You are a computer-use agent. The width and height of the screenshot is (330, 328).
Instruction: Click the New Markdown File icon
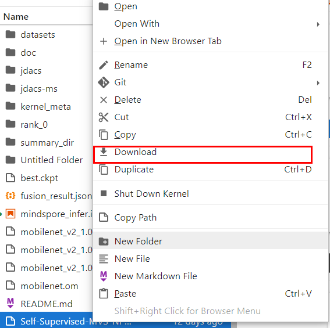104,276
